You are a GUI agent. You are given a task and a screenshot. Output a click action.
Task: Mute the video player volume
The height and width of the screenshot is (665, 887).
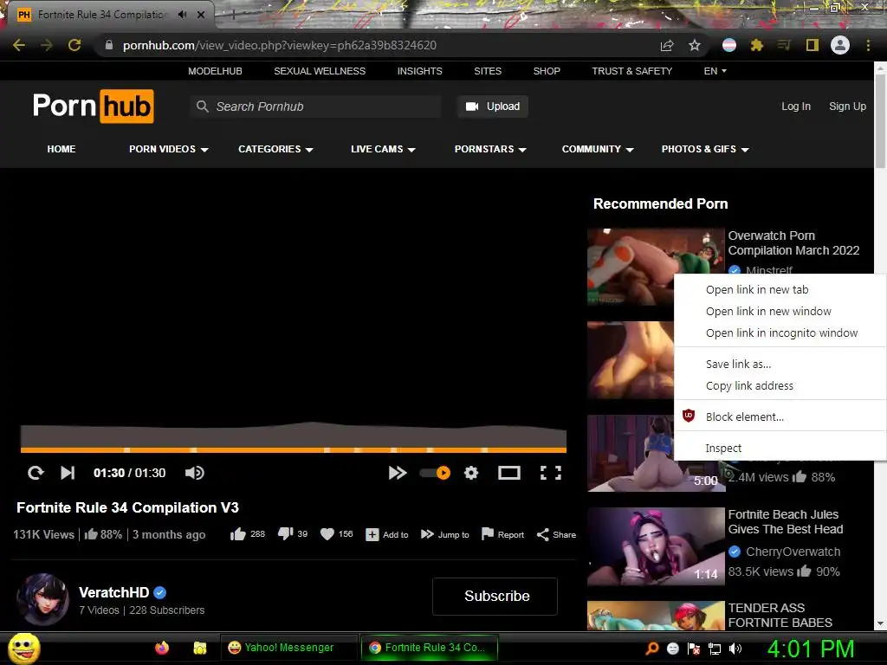coord(195,473)
